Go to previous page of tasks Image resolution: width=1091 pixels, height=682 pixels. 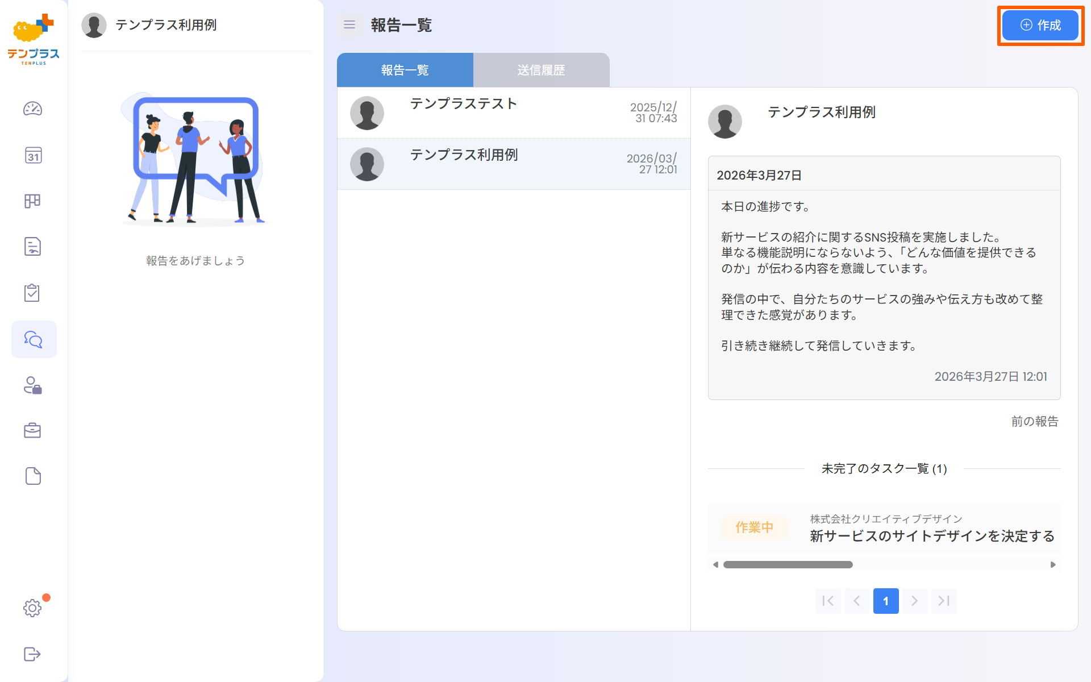point(857,601)
